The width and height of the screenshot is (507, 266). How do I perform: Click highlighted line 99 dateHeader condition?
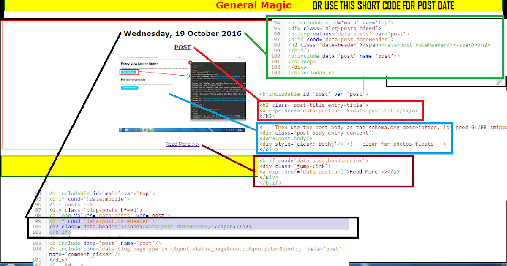click(x=102, y=221)
